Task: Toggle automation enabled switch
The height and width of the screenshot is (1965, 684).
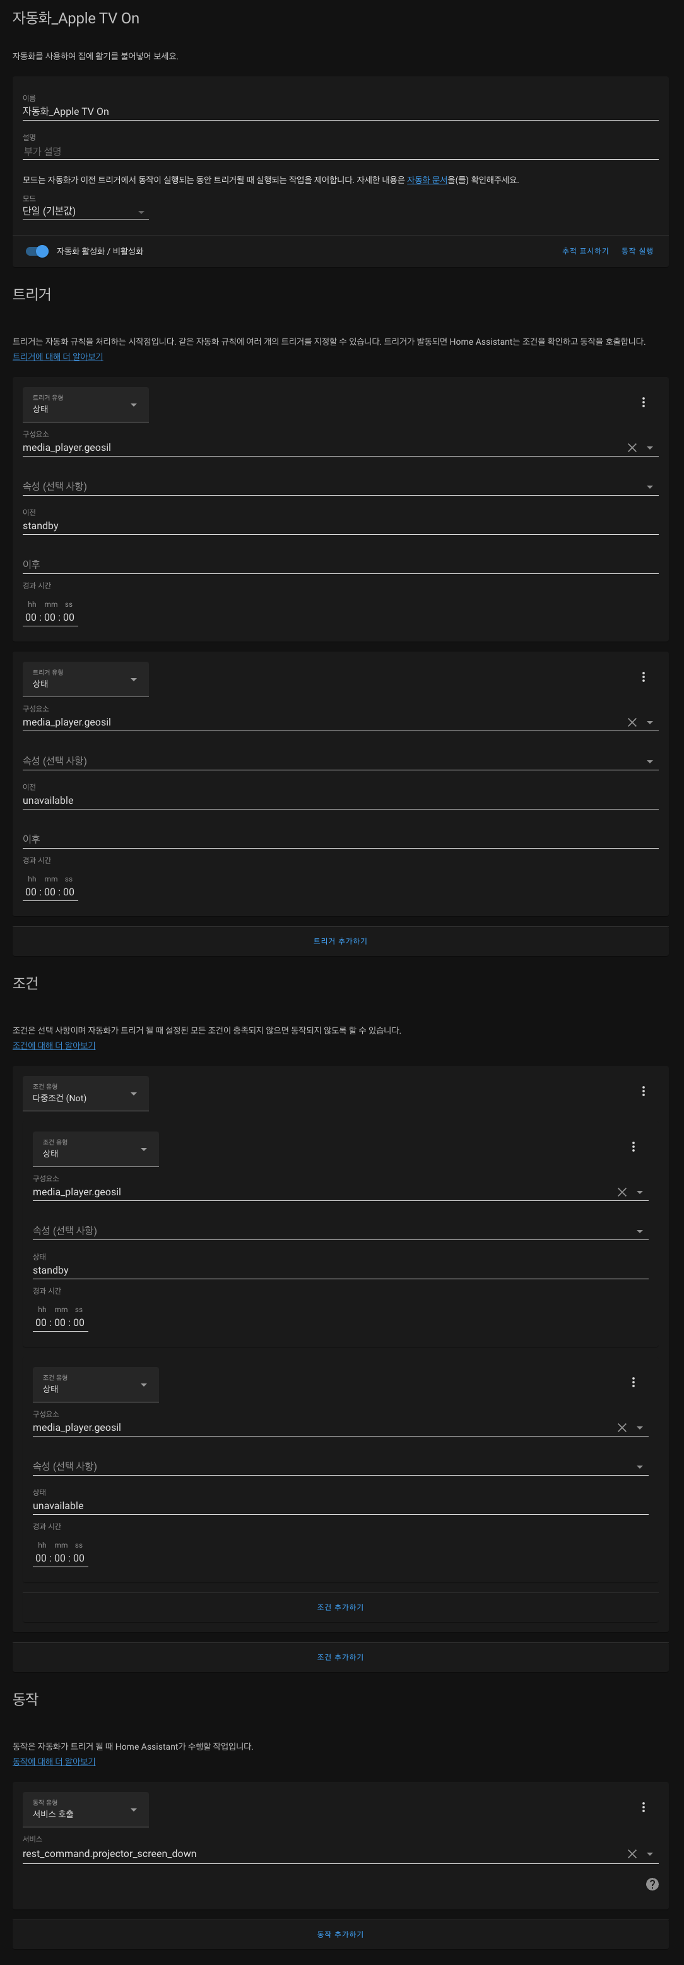Action: point(37,251)
